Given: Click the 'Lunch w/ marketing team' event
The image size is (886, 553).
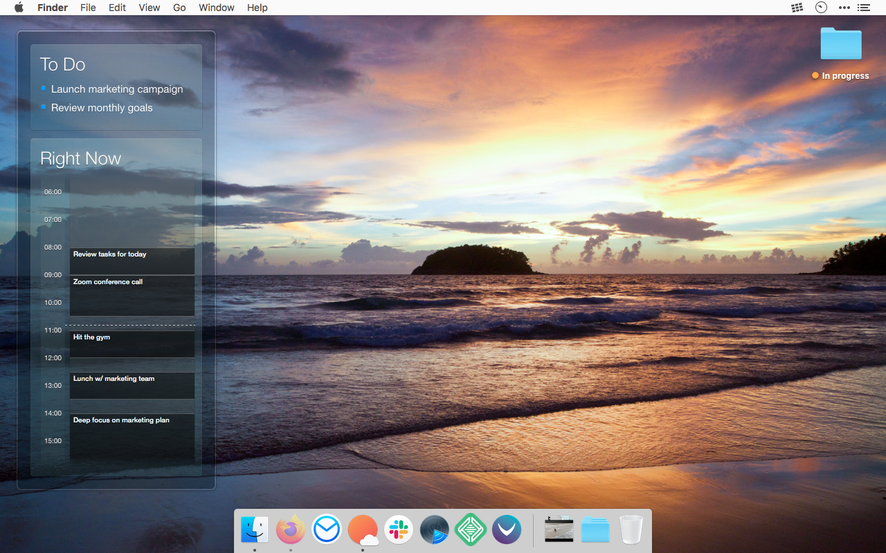Looking at the screenshot, I should point(132,386).
